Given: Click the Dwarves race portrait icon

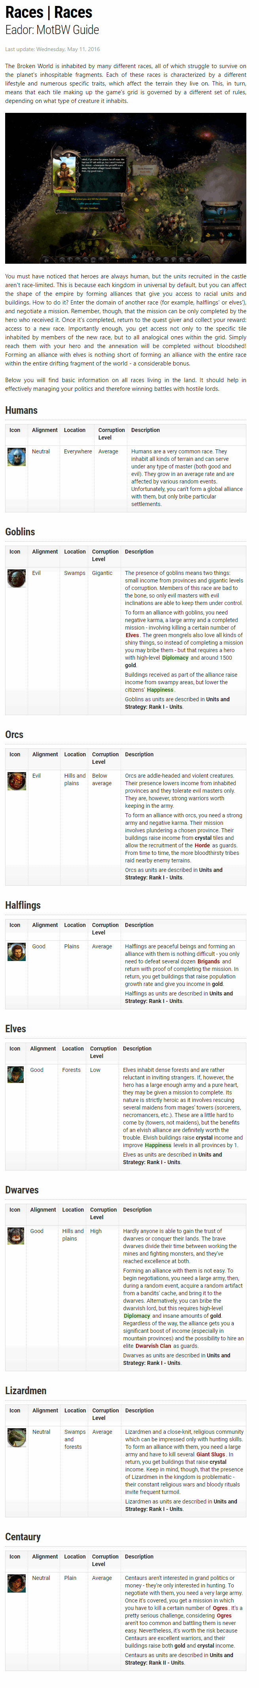Looking at the screenshot, I should pyautogui.click(x=16, y=1236).
